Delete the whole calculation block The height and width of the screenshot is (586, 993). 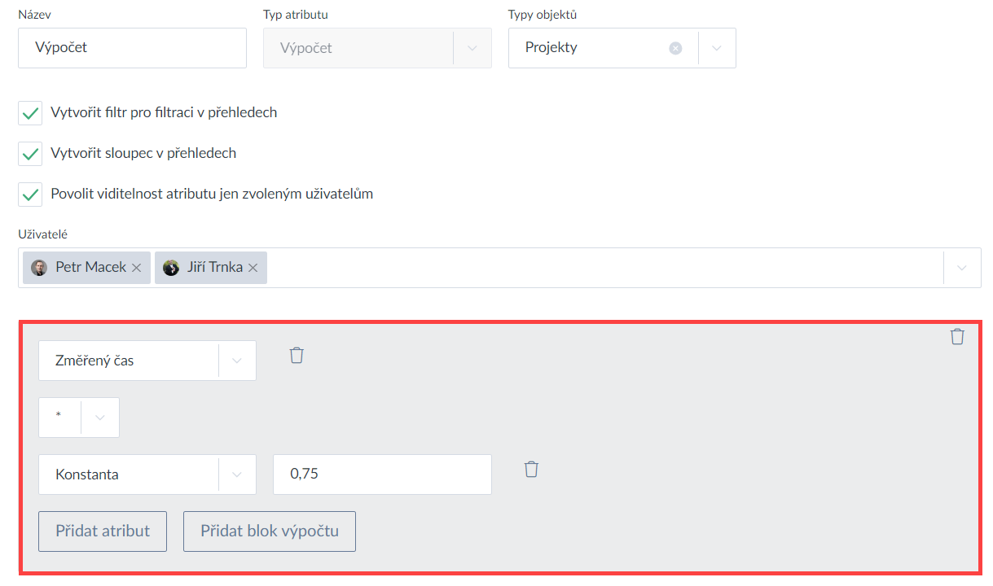coord(957,337)
